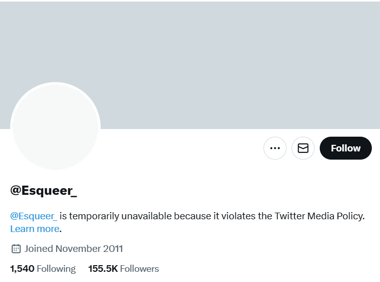Click the blue @Esqueer_ mention link
This screenshot has width=380, height=282.
pos(34,216)
